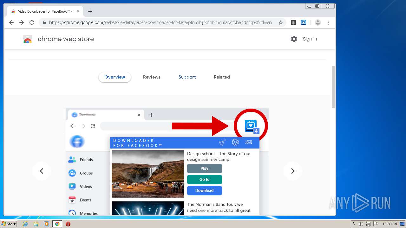406x228 pixels.
Task: Click the Show desktop button
Action: (402, 224)
